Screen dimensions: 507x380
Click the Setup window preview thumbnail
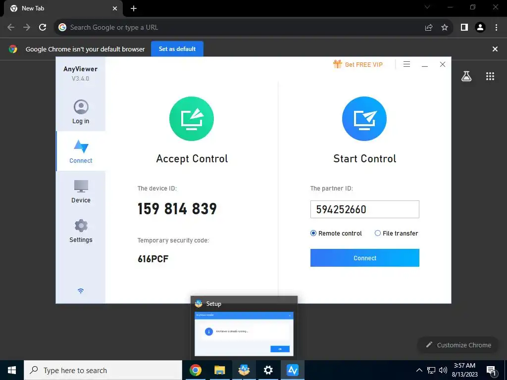tap(244, 334)
